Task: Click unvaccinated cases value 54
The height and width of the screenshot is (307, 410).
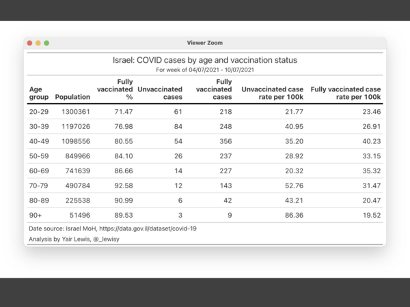Action: click(178, 141)
